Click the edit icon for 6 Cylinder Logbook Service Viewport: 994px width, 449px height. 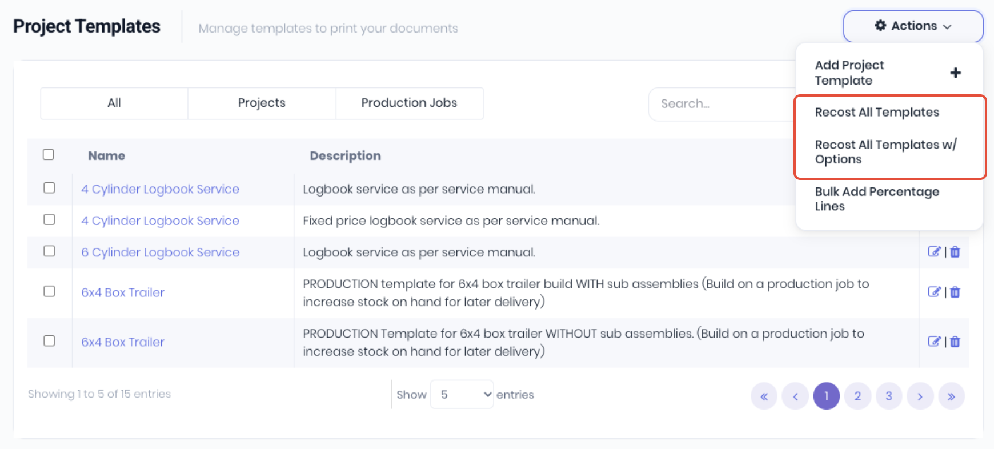pyautogui.click(x=933, y=252)
